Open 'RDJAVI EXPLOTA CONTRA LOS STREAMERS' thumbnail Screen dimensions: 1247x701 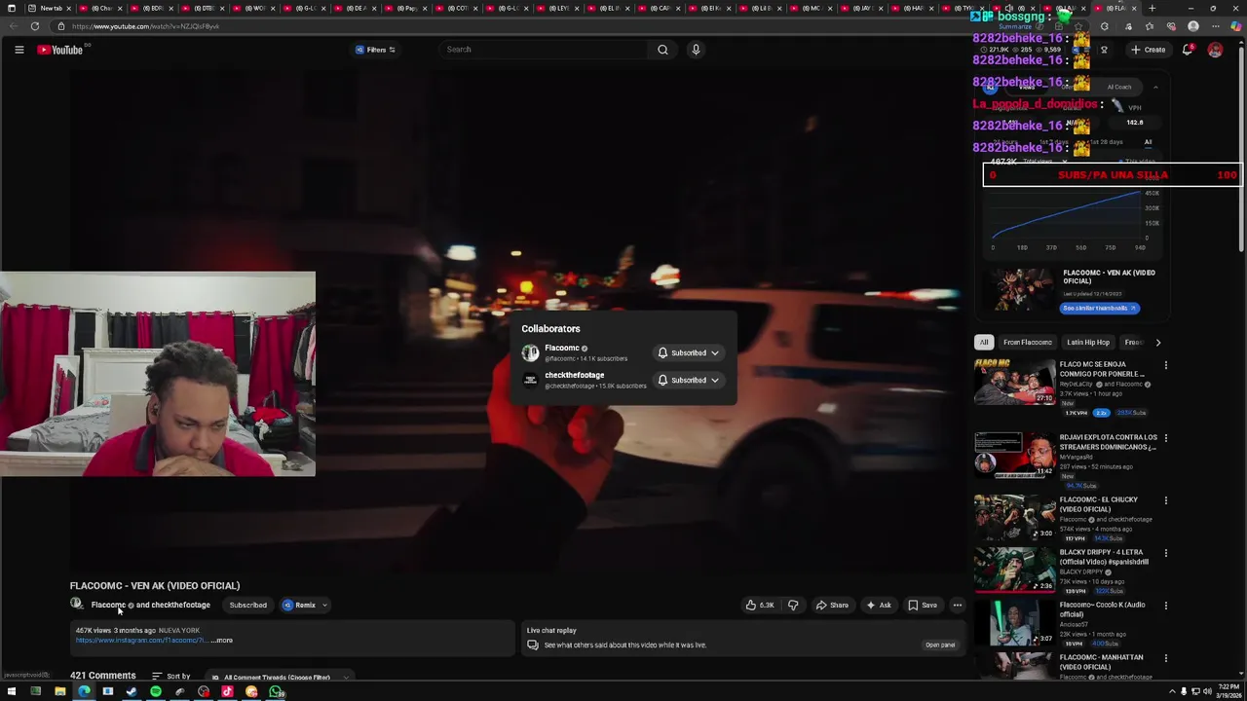click(1014, 456)
